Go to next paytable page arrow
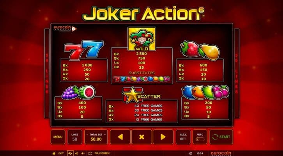The height and width of the screenshot is (156, 283). 163,137
